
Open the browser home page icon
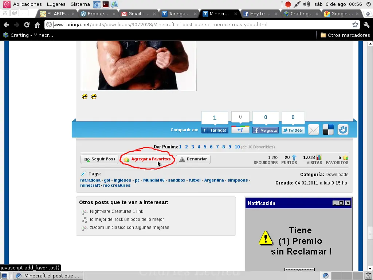click(38, 25)
